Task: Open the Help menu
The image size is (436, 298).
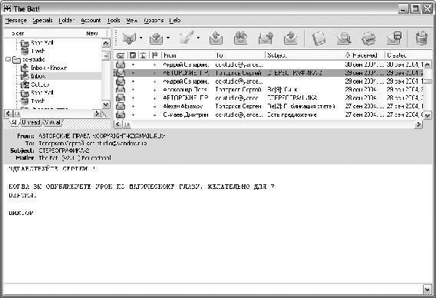Action: pos(175,20)
